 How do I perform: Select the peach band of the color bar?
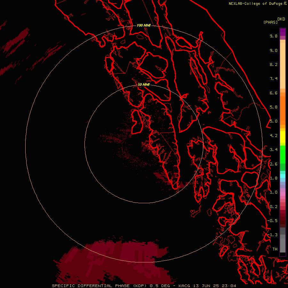coord(283,66)
